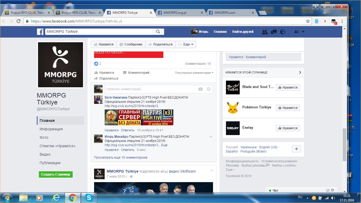Click the like count thumb icon
The image size is (361, 203).
tap(96, 64)
